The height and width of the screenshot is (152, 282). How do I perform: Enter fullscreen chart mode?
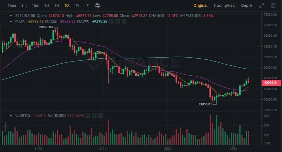pos(262,6)
